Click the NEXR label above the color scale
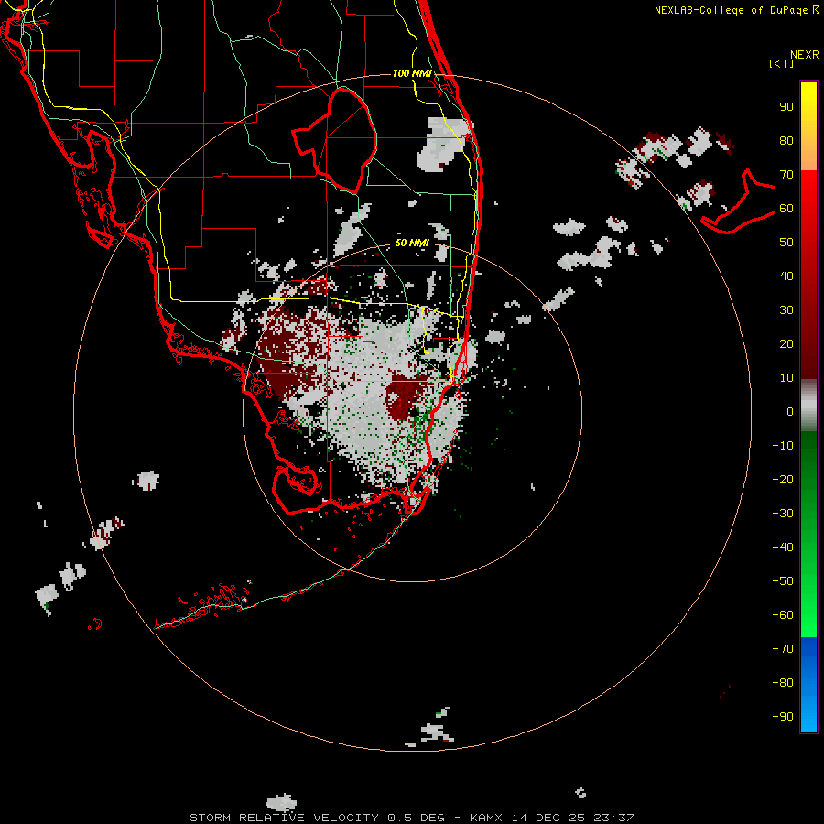This screenshot has width=824, height=824. pyautogui.click(x=805, y=55)
